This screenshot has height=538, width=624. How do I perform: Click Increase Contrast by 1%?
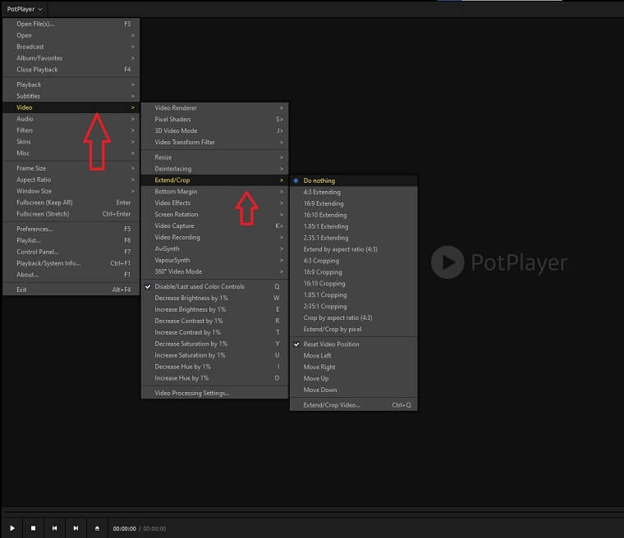(214, 332)
